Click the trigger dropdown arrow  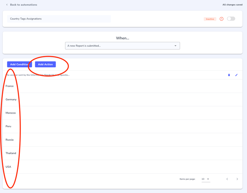(x=175, y=46)
